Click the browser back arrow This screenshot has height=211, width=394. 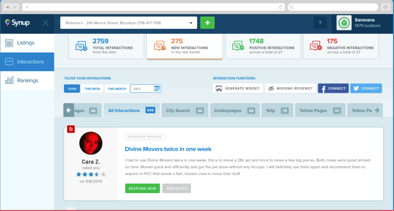[7, 7]
